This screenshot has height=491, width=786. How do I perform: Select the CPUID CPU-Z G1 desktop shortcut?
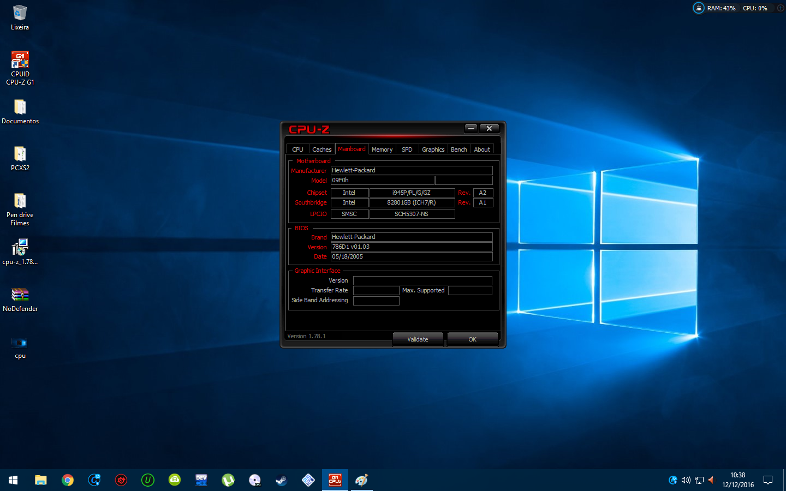[20, 68]
